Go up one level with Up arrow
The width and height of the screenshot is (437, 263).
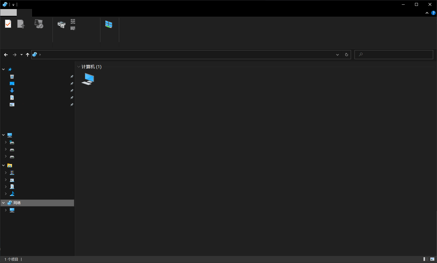click(28, 55)
